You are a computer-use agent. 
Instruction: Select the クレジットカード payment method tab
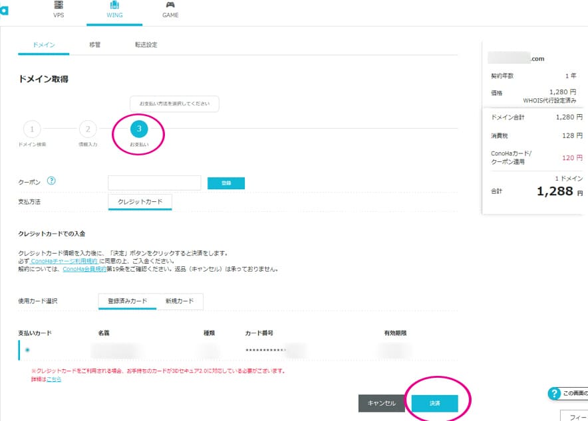(140, 202)
